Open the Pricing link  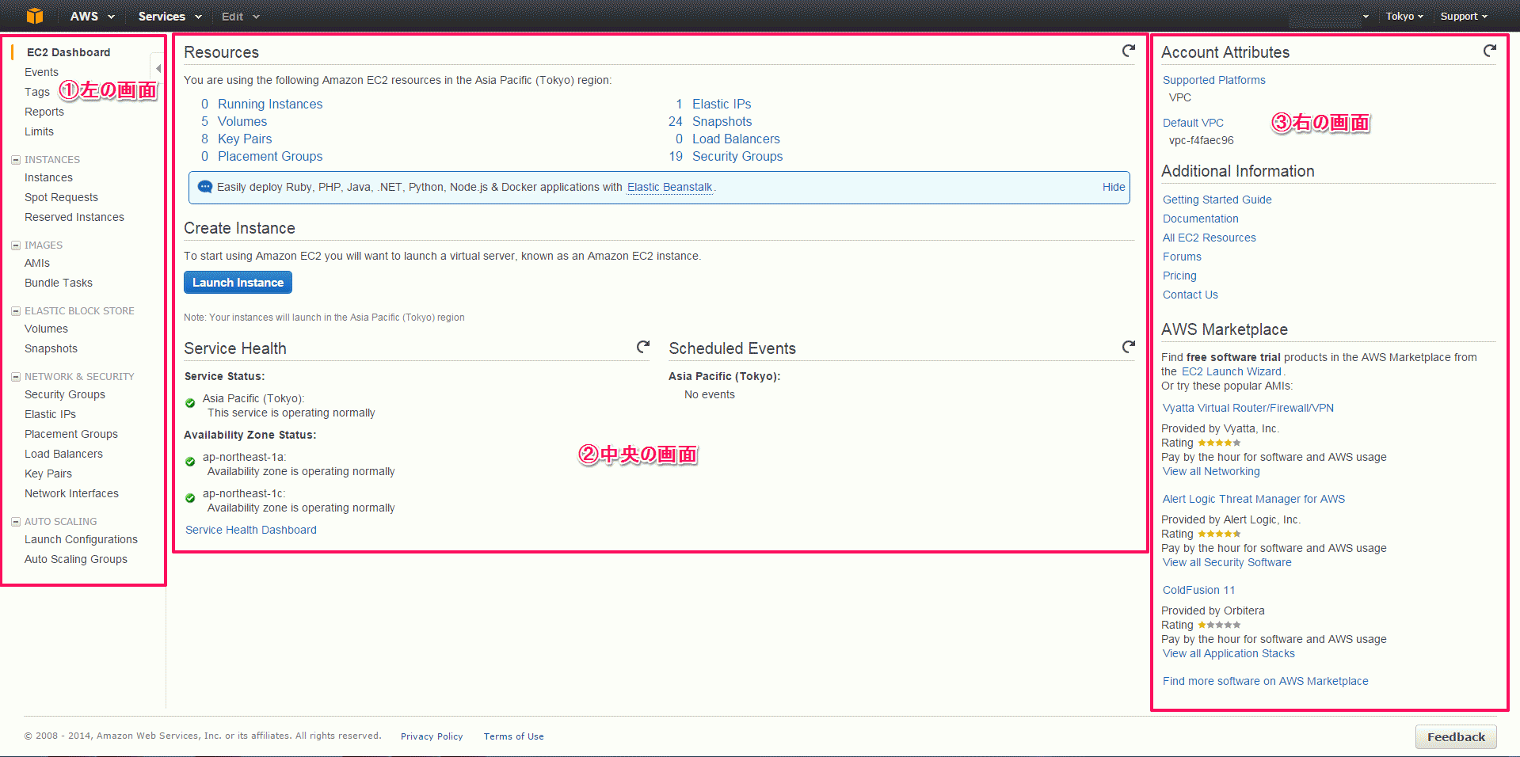coord(1179,276)
